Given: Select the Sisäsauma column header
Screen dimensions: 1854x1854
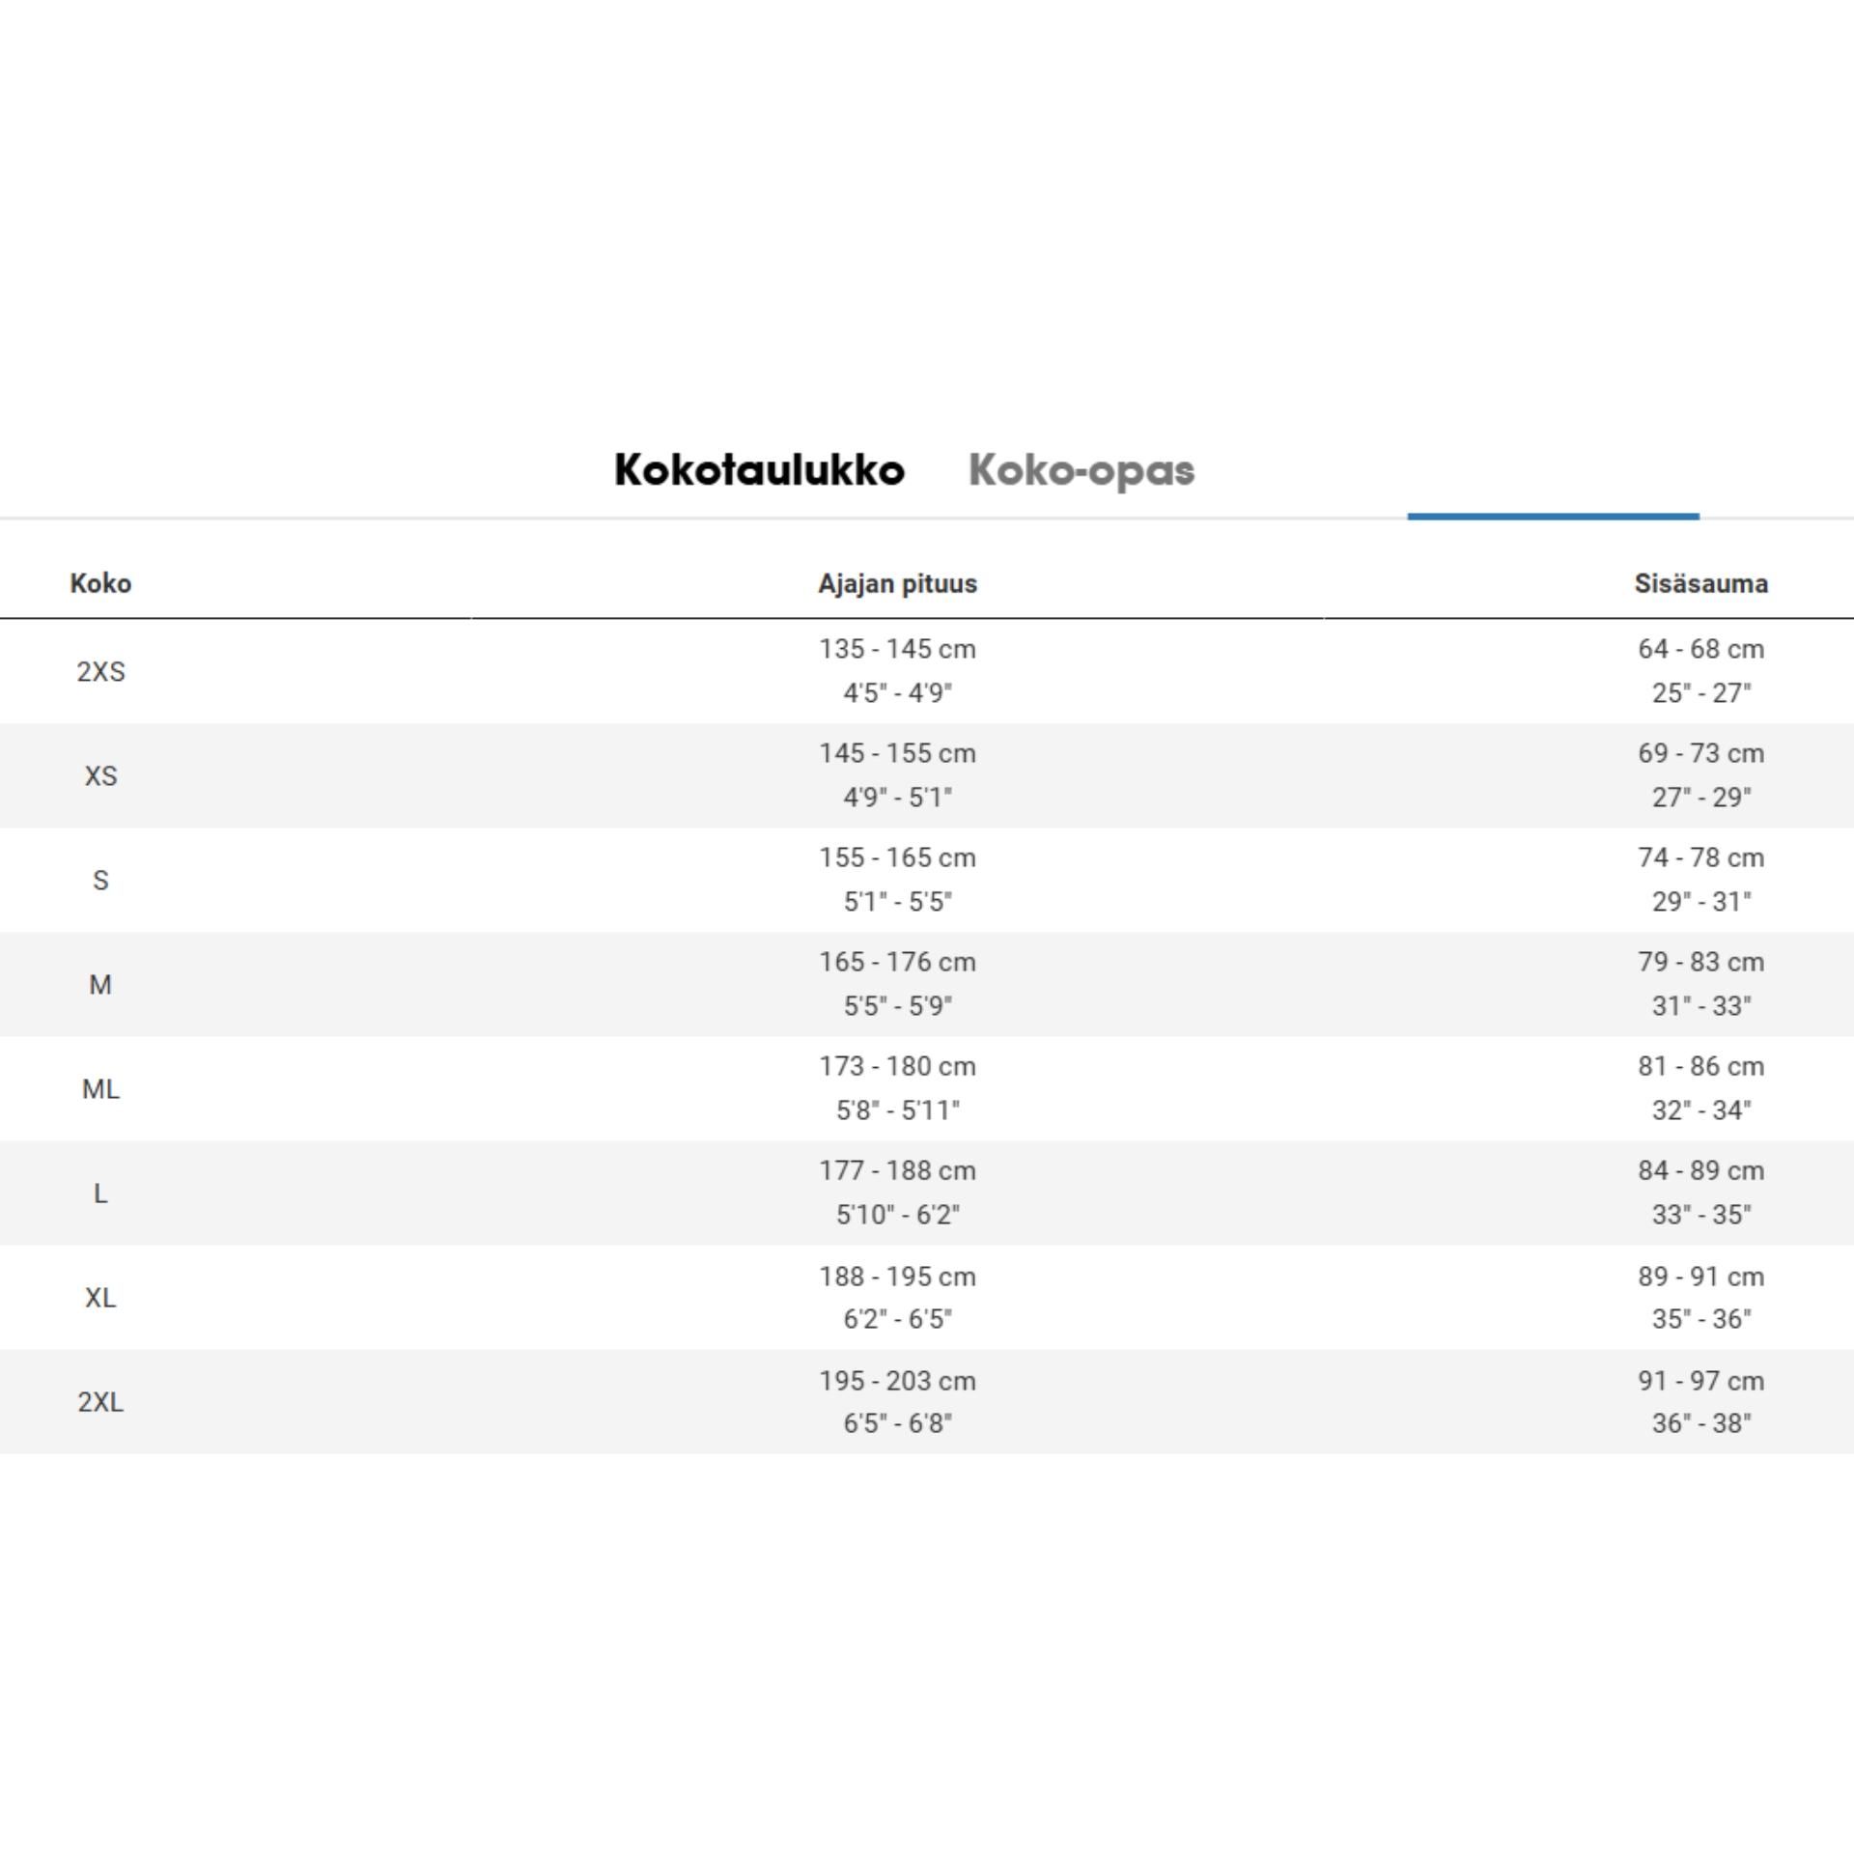Looking at the screenshot, I should tap(1700, 583).
